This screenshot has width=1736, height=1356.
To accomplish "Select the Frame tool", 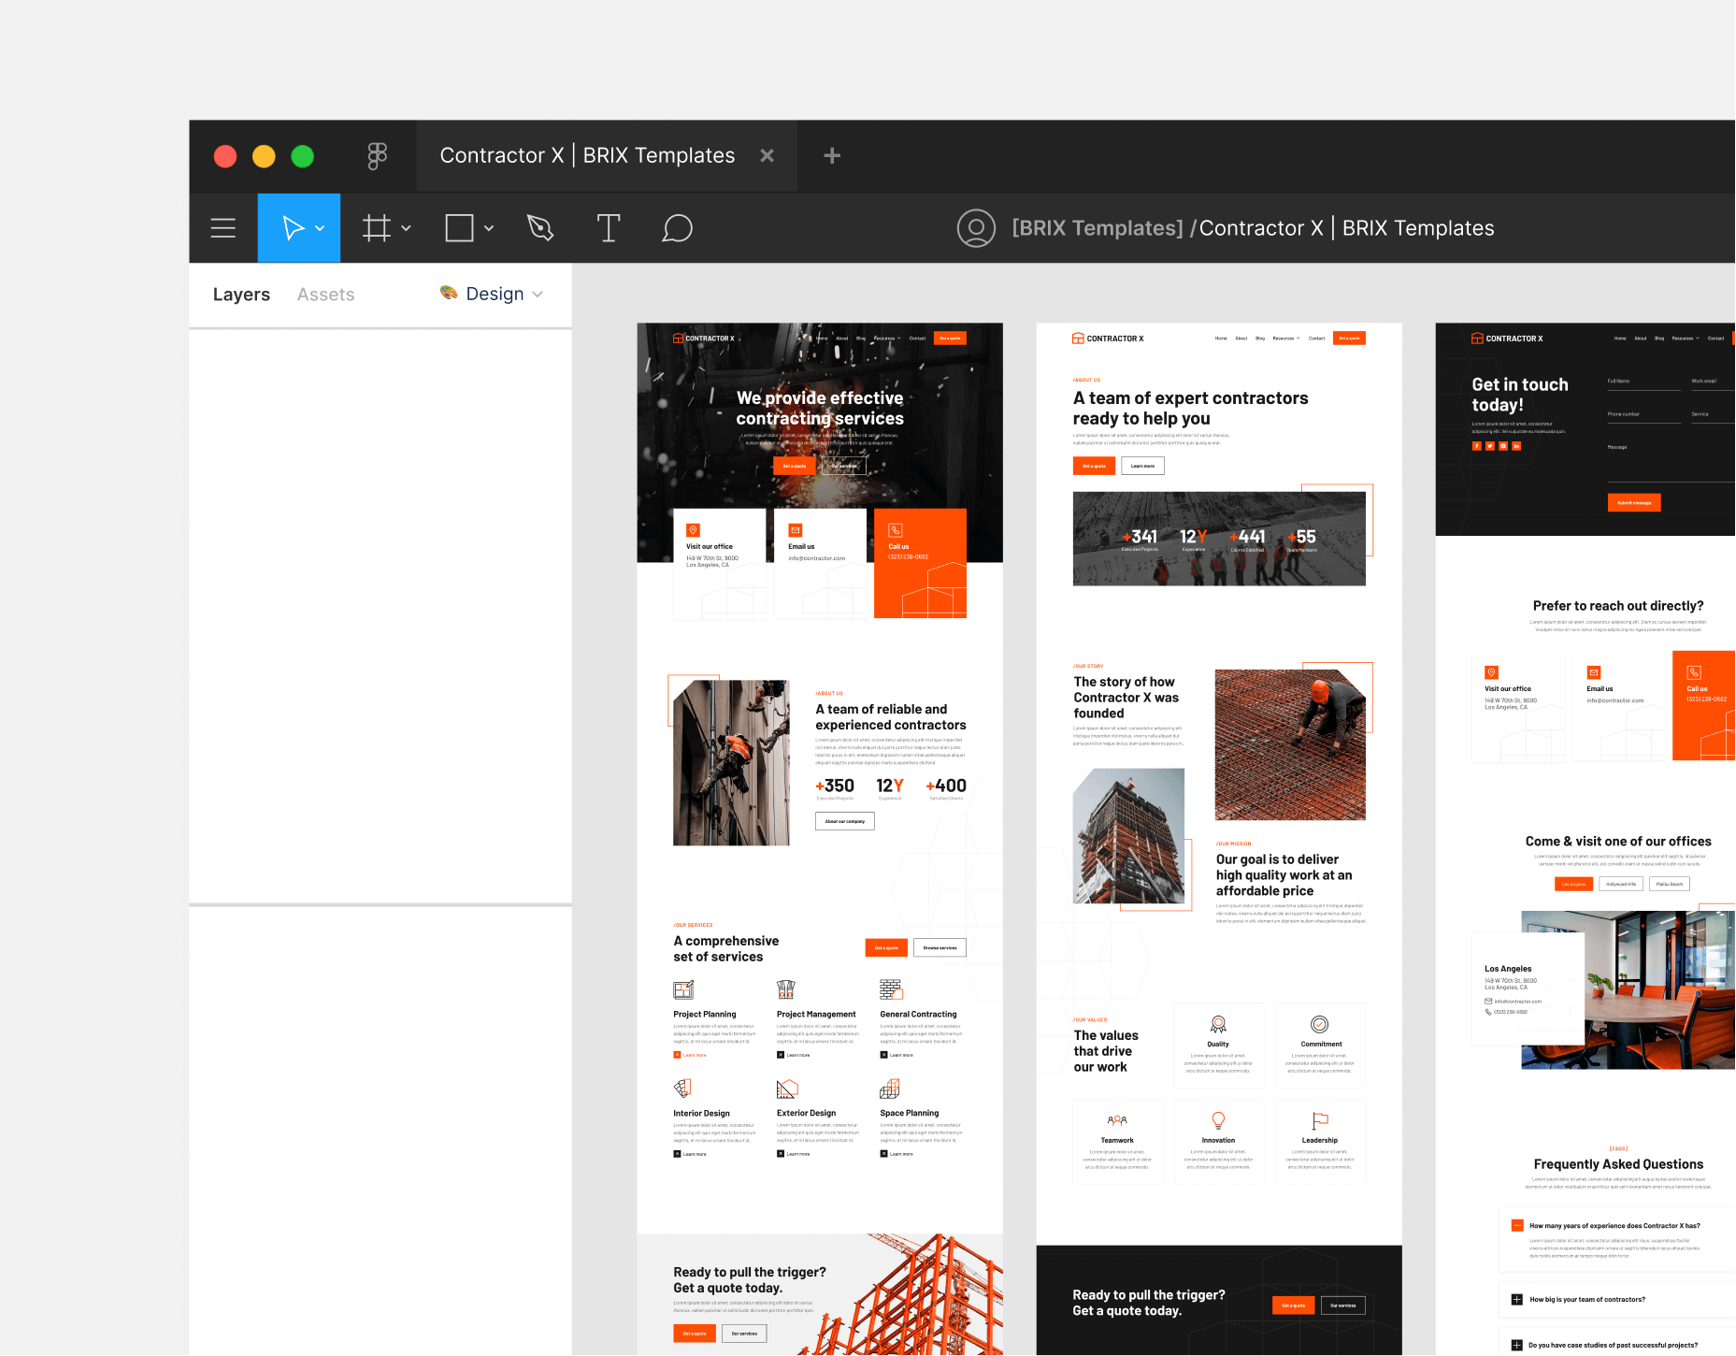I will pos(376,228).
